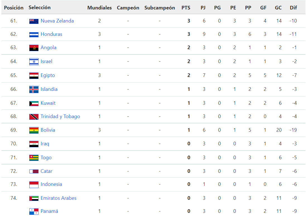This screenshot has width=306, height=217.
Task: Open the Kuwait team link
Action: 48,103
